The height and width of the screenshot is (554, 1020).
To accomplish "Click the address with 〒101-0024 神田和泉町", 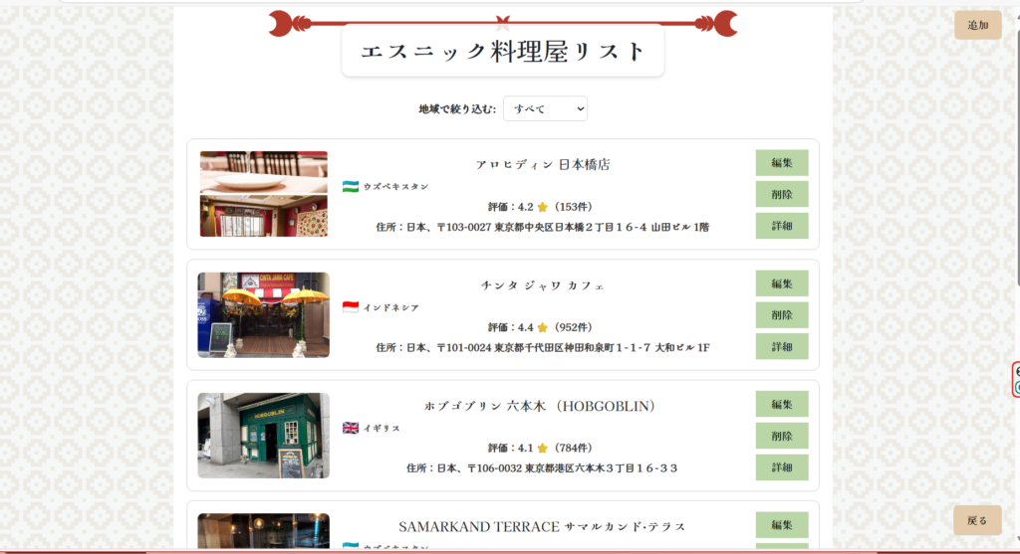I will coord(543,348).
